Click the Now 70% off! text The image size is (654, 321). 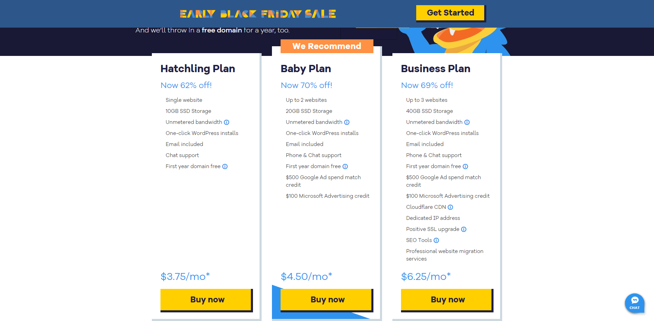pos(306,85)
